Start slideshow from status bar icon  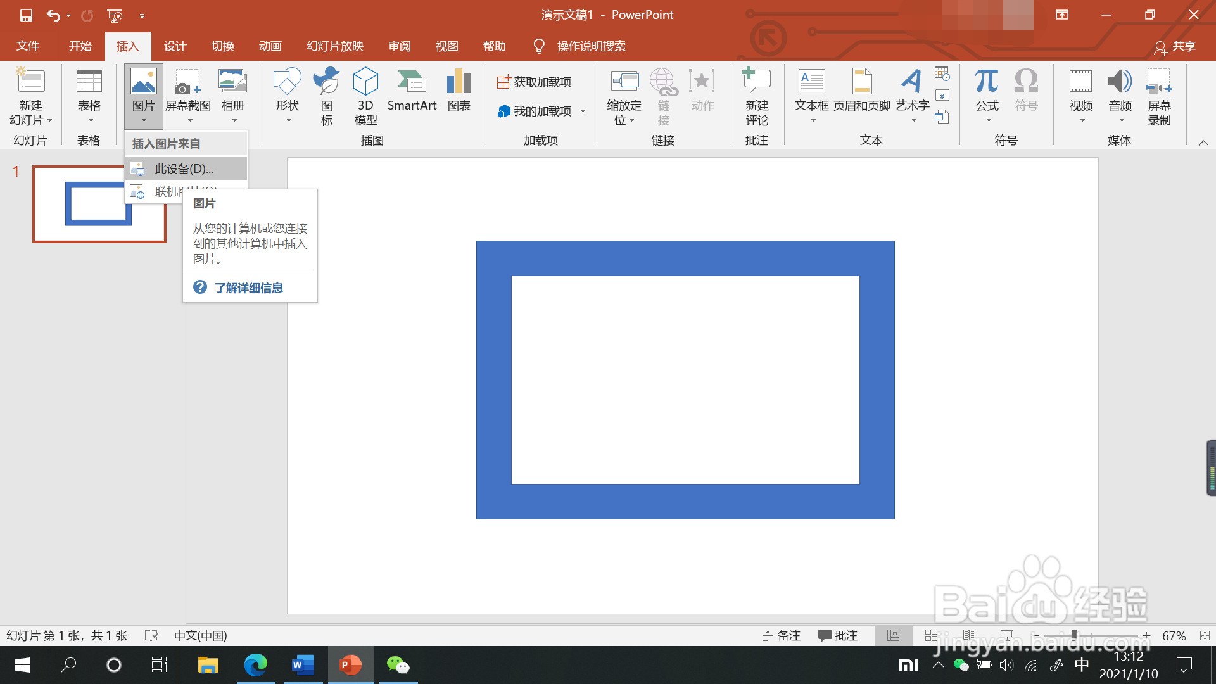tap(1007, 635)
